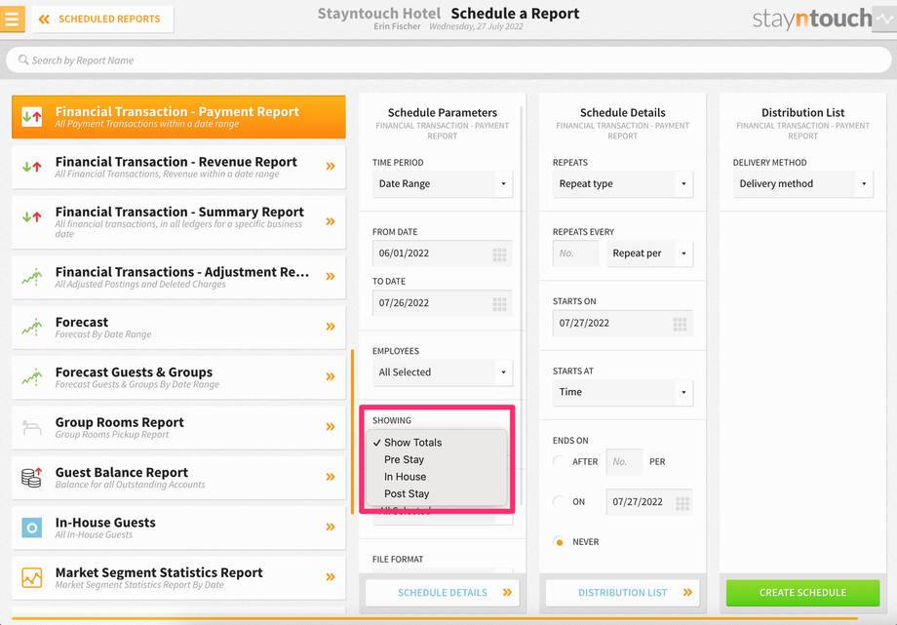Open Ends On calendar grid icon

682,504
